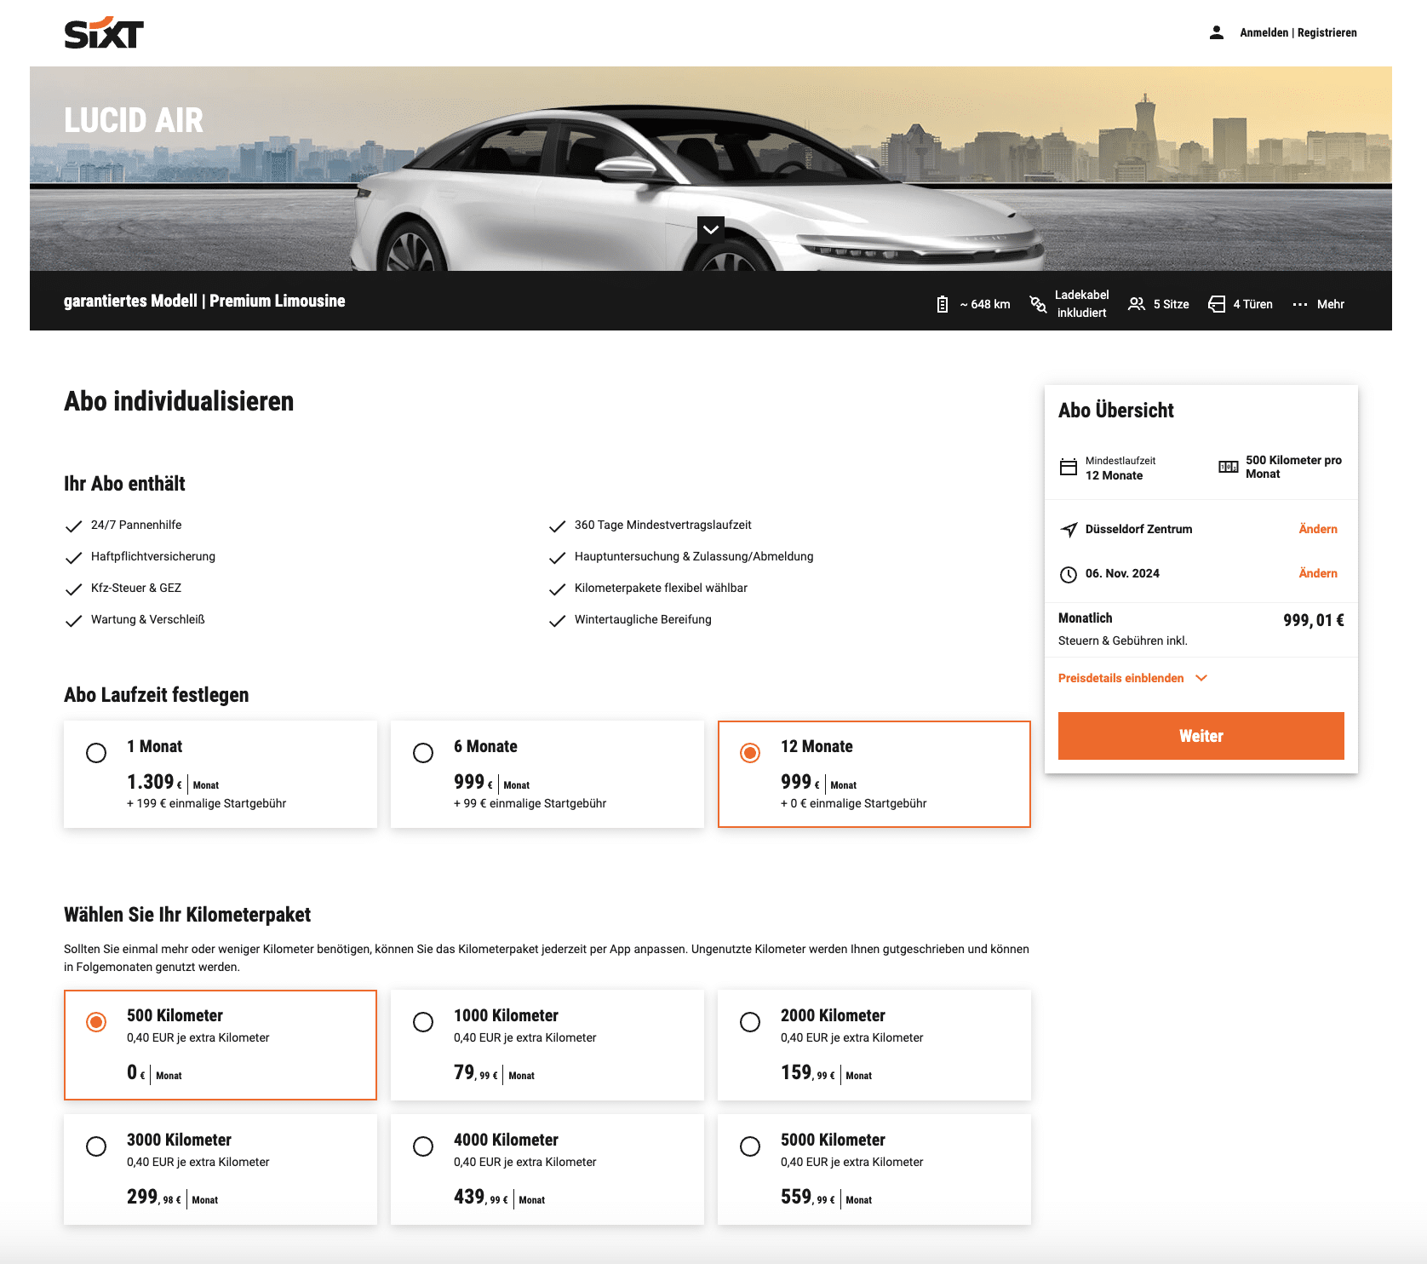Click '4 Türen' text
The image size is (1427, 1264).
tap(1253, 304)
